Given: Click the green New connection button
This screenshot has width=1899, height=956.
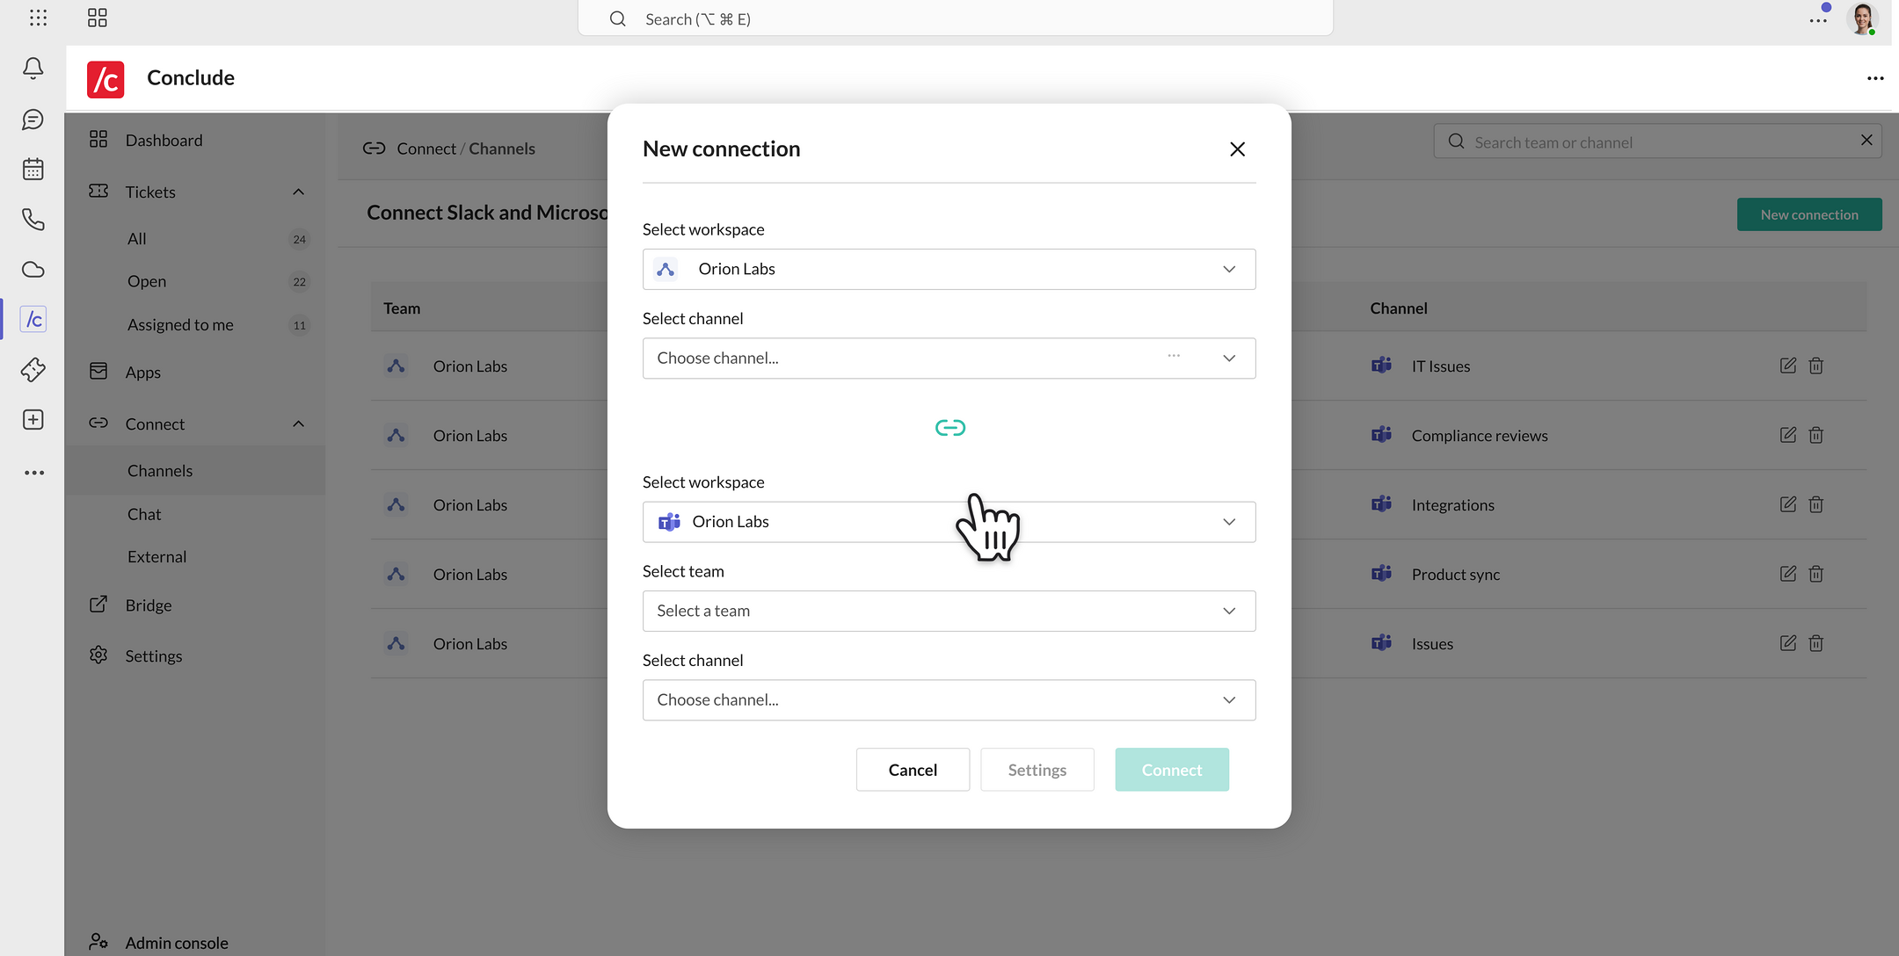Looking at the screenshot, I should [1809, 214].
